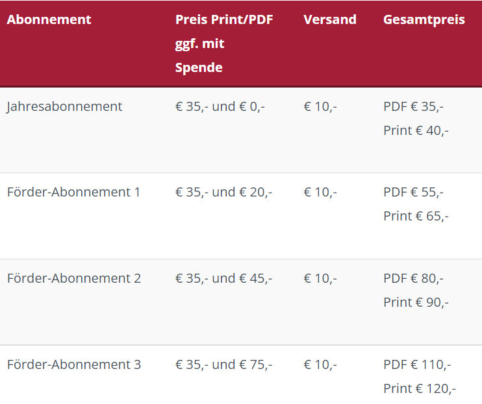Screen dimensions: 482x404
Task: Click price '€ 35,- und € 45,-'
Action: (223, 279)
